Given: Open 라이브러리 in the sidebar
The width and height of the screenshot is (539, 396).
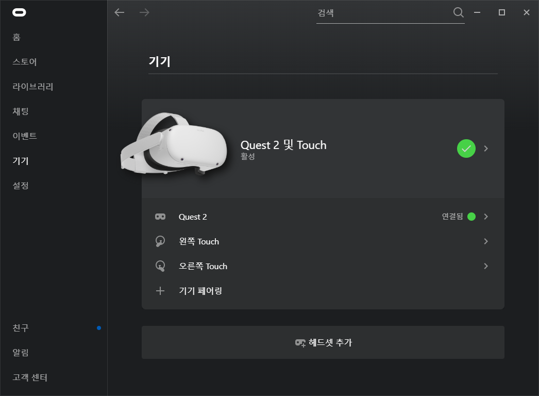Looking at the screenshot, I should pos(33,86).
